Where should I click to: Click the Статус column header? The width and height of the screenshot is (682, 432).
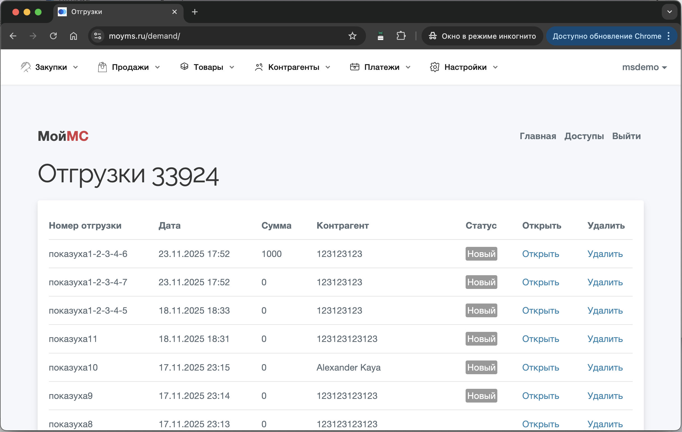[x=481, y=226]
